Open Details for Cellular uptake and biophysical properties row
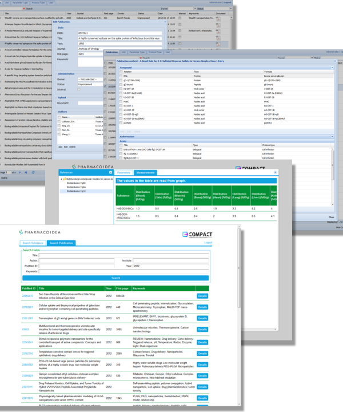Screen dimensions: 343x412 [x=202, y=307]
